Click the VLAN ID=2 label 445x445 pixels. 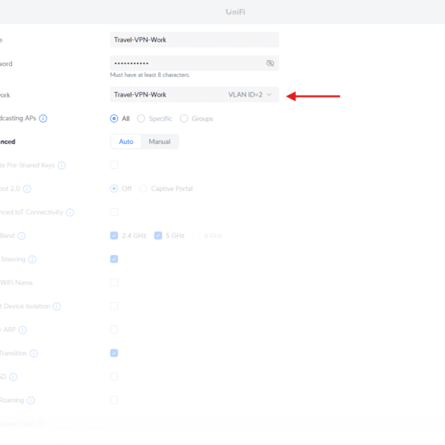point(246,94)
